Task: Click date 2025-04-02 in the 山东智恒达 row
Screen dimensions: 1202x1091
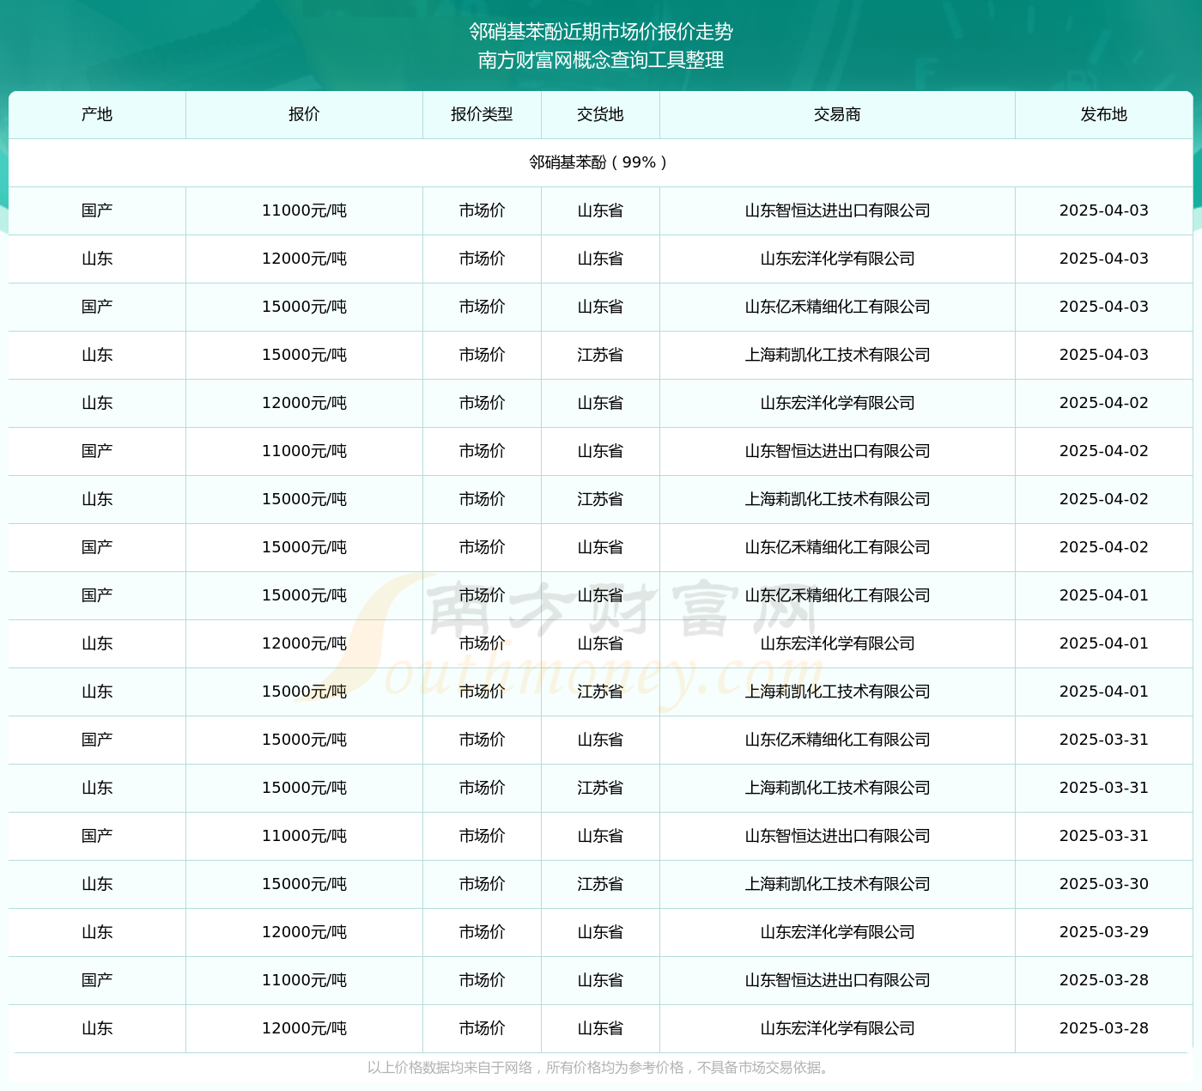Action: (x=1104, y=451)
